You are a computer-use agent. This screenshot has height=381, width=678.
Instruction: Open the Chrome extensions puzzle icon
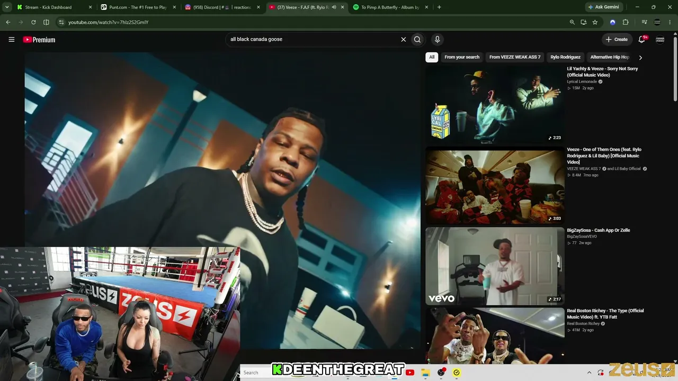626,22
